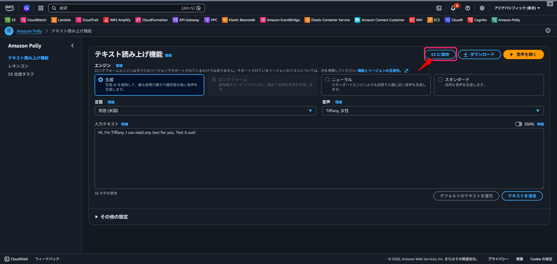Screen dimensions: 557x264
Task: Open テキスト読み上げ機能 in side navigation
Action: point(28,58)
